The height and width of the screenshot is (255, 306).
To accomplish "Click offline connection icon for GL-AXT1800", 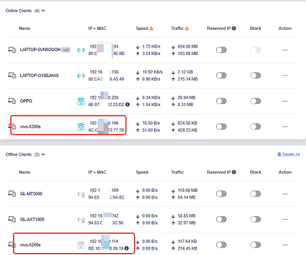I will click(81, 220).
